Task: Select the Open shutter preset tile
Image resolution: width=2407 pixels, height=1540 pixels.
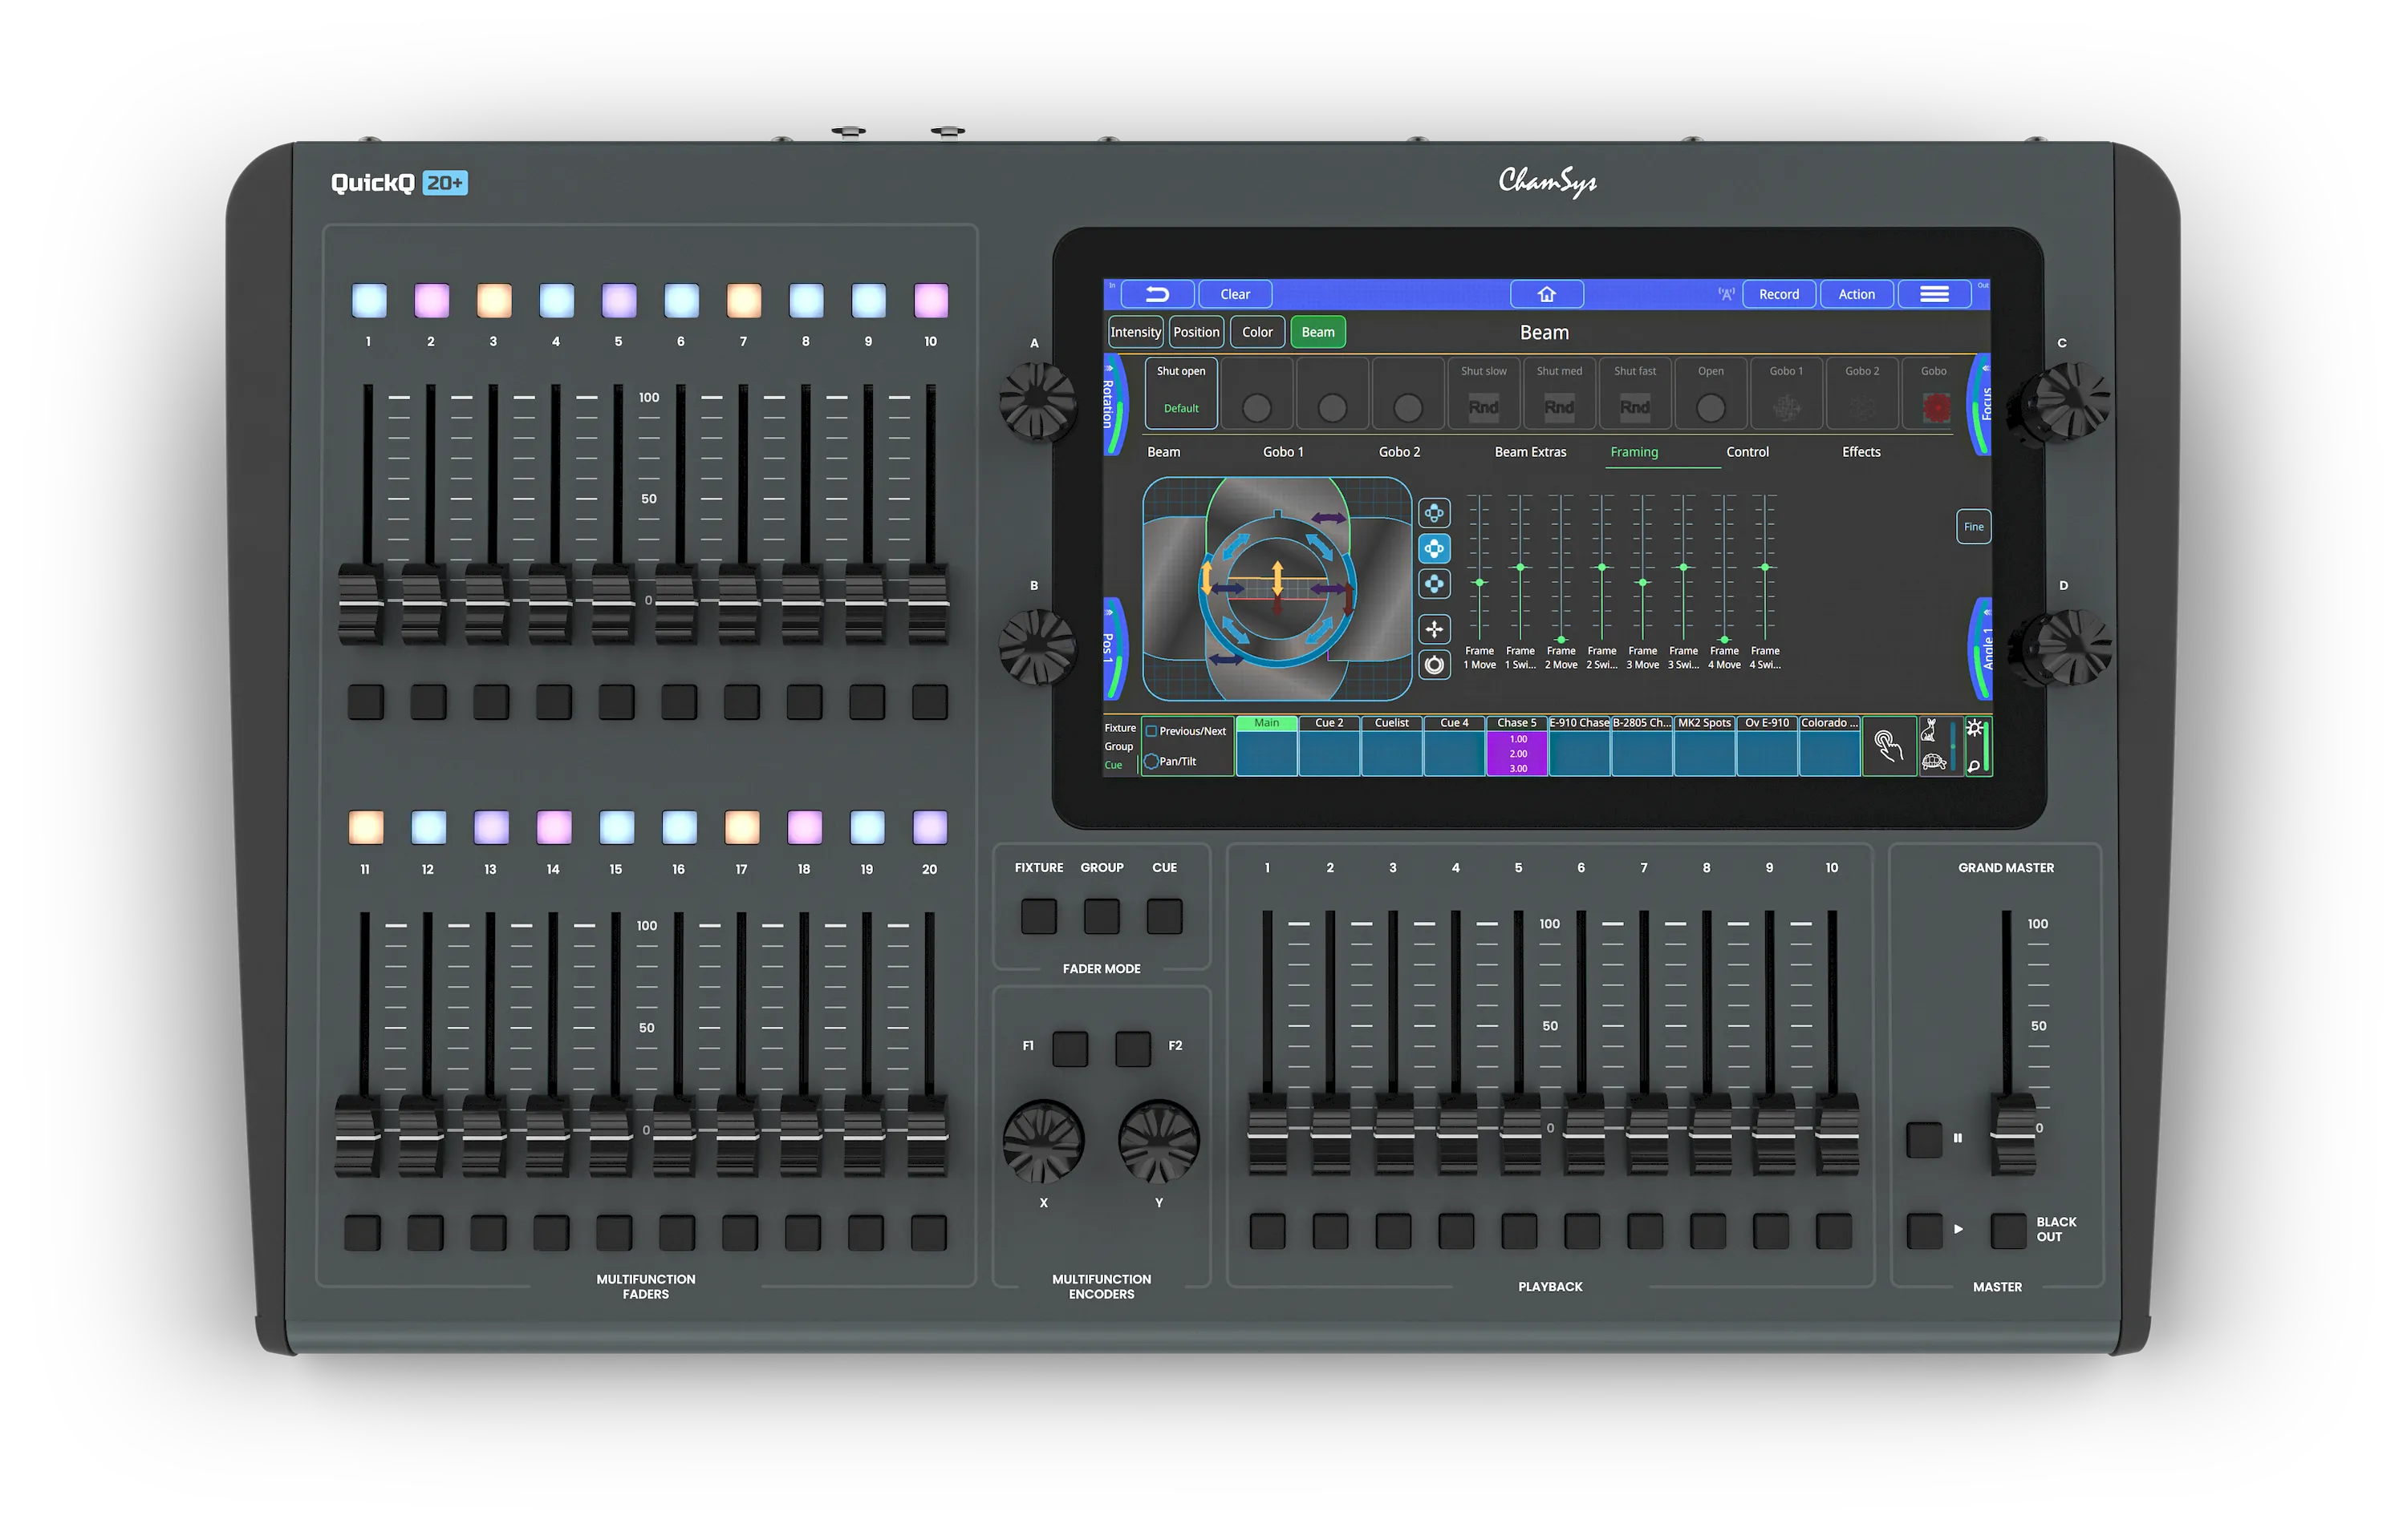Action: coord(1711,393)
